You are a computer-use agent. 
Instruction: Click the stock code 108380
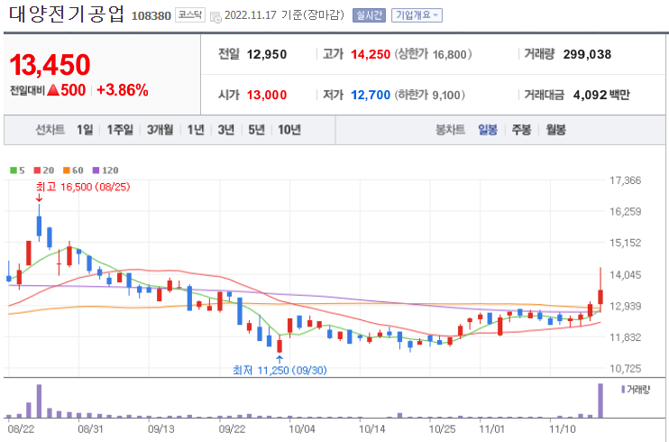151,16
